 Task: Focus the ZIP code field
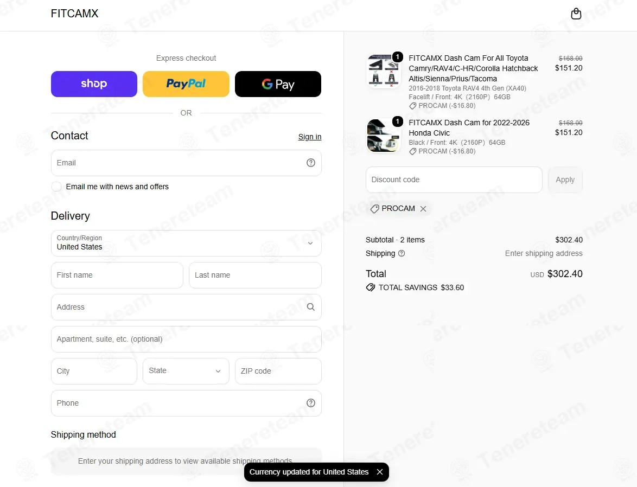click(x=278, y=371)
